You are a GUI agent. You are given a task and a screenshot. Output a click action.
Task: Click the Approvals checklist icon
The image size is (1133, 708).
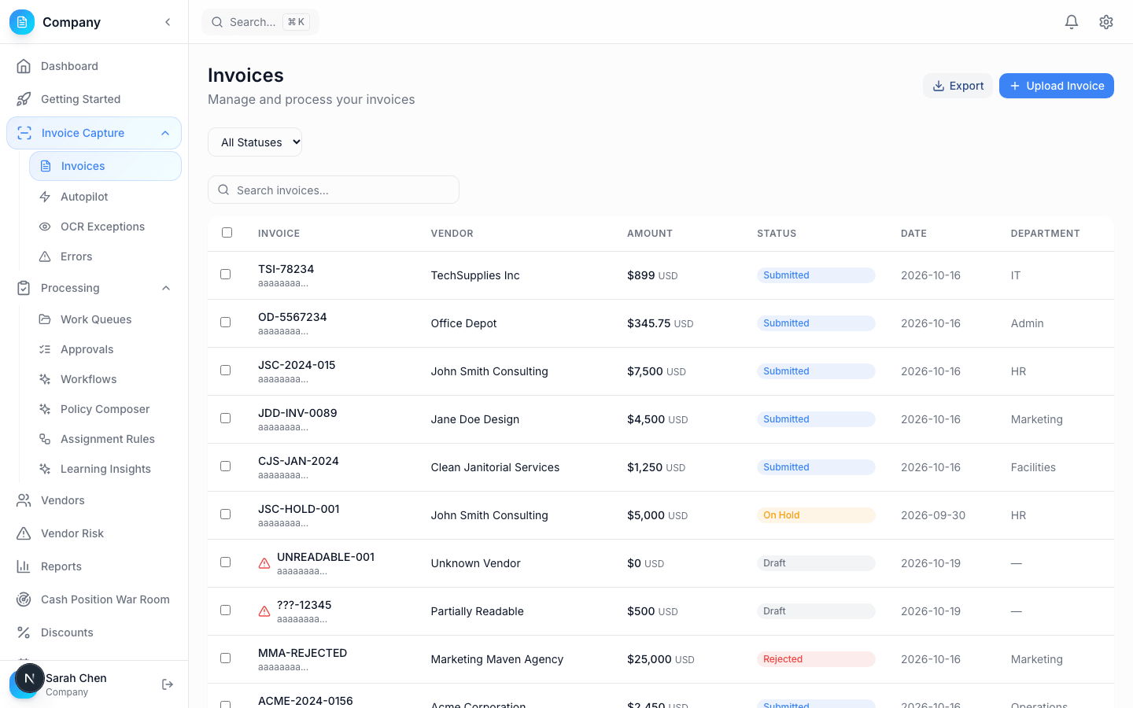45,349
